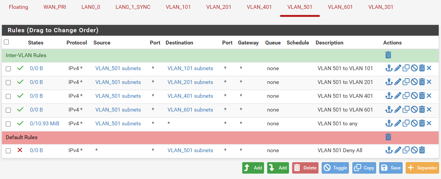Open the VLAN_301 interface tab
Screen dimensions: 441x179
[381, 7]
